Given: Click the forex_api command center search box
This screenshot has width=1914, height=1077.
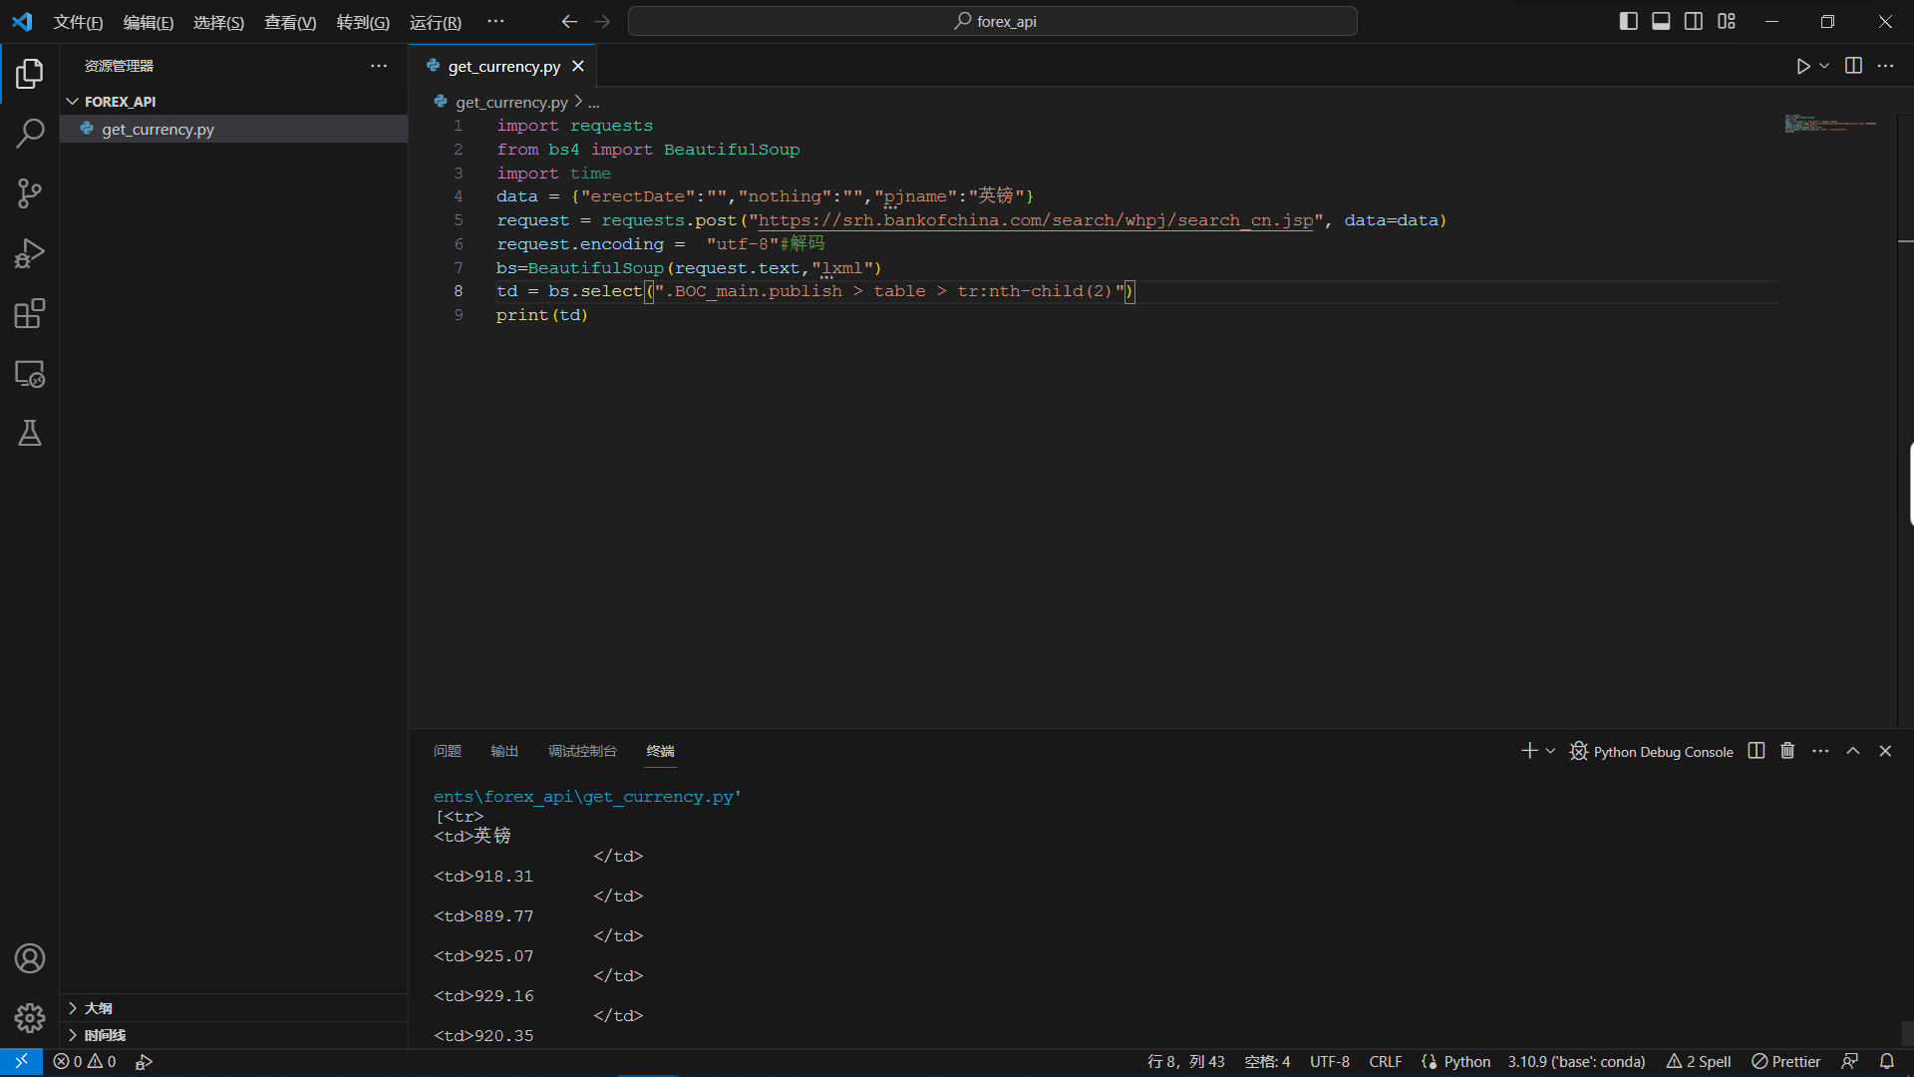Looking at the screenshot, I should (x=993, y=21).
